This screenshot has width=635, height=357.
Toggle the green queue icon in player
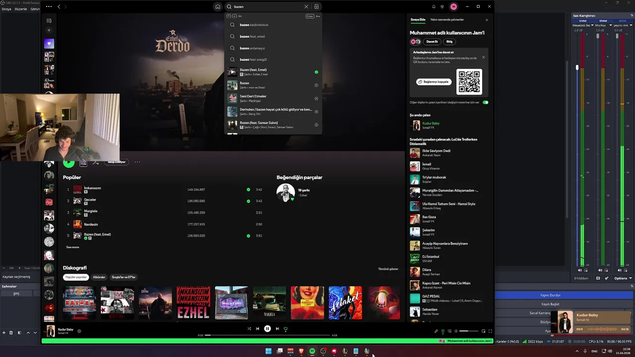(x=443, y=331)
